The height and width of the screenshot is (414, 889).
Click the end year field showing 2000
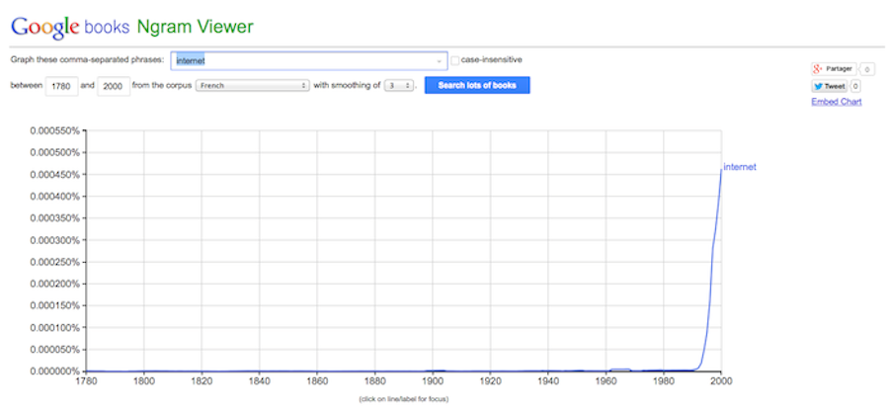pos(114,86)
